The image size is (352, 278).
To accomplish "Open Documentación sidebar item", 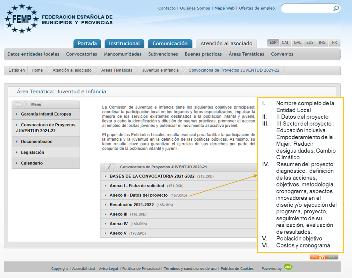I will pos(46,142).
